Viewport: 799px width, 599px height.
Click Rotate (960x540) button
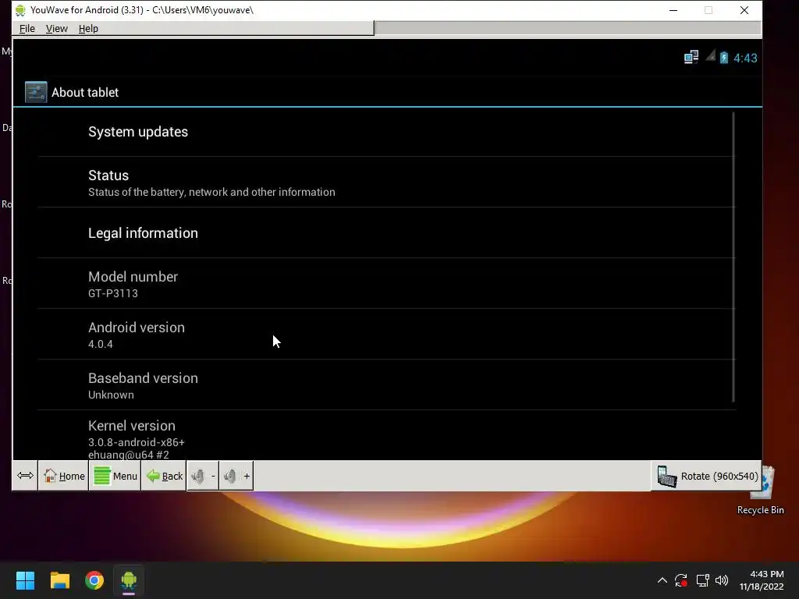click(707, 477)
